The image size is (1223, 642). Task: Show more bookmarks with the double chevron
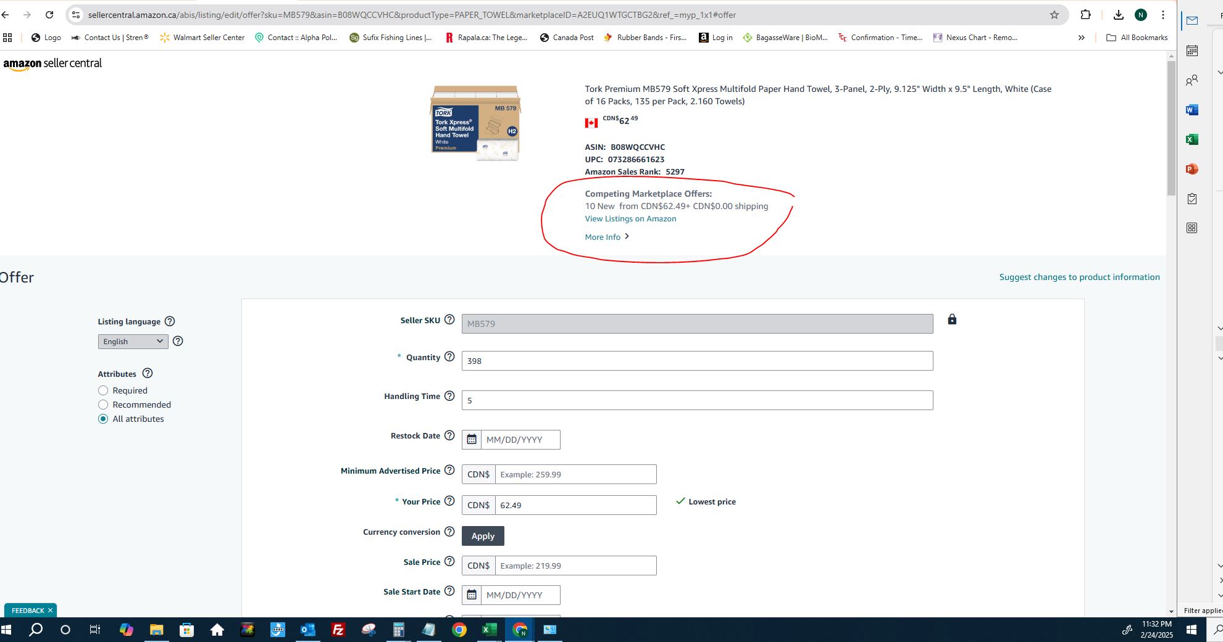1082,38
